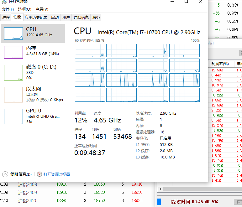The image size is (242, 207).
Task: Click the 18750 green price for 沪铝2410
Action: pyautogui.click(x=99, y=201)
